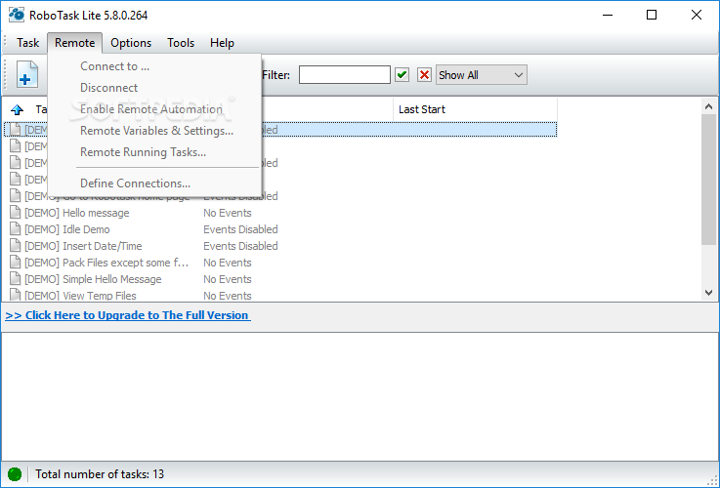Image resolution: width=720 pixels, height=488 pixels.
Task: Click the document icon beside Insert Date/Time
Action: (x=16, y=245)
